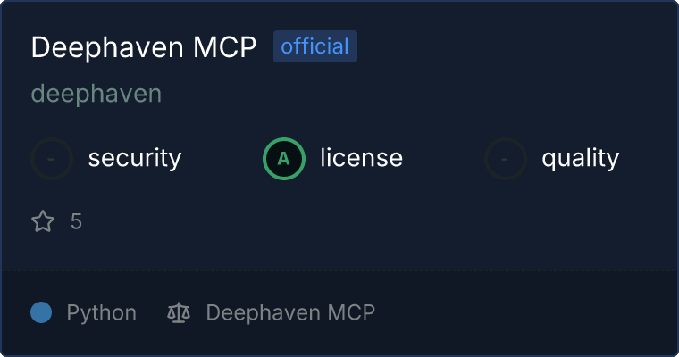Viewport: 679px width, 357px height.
Task: Click the official badge
Action: click(x=315, y=46)
